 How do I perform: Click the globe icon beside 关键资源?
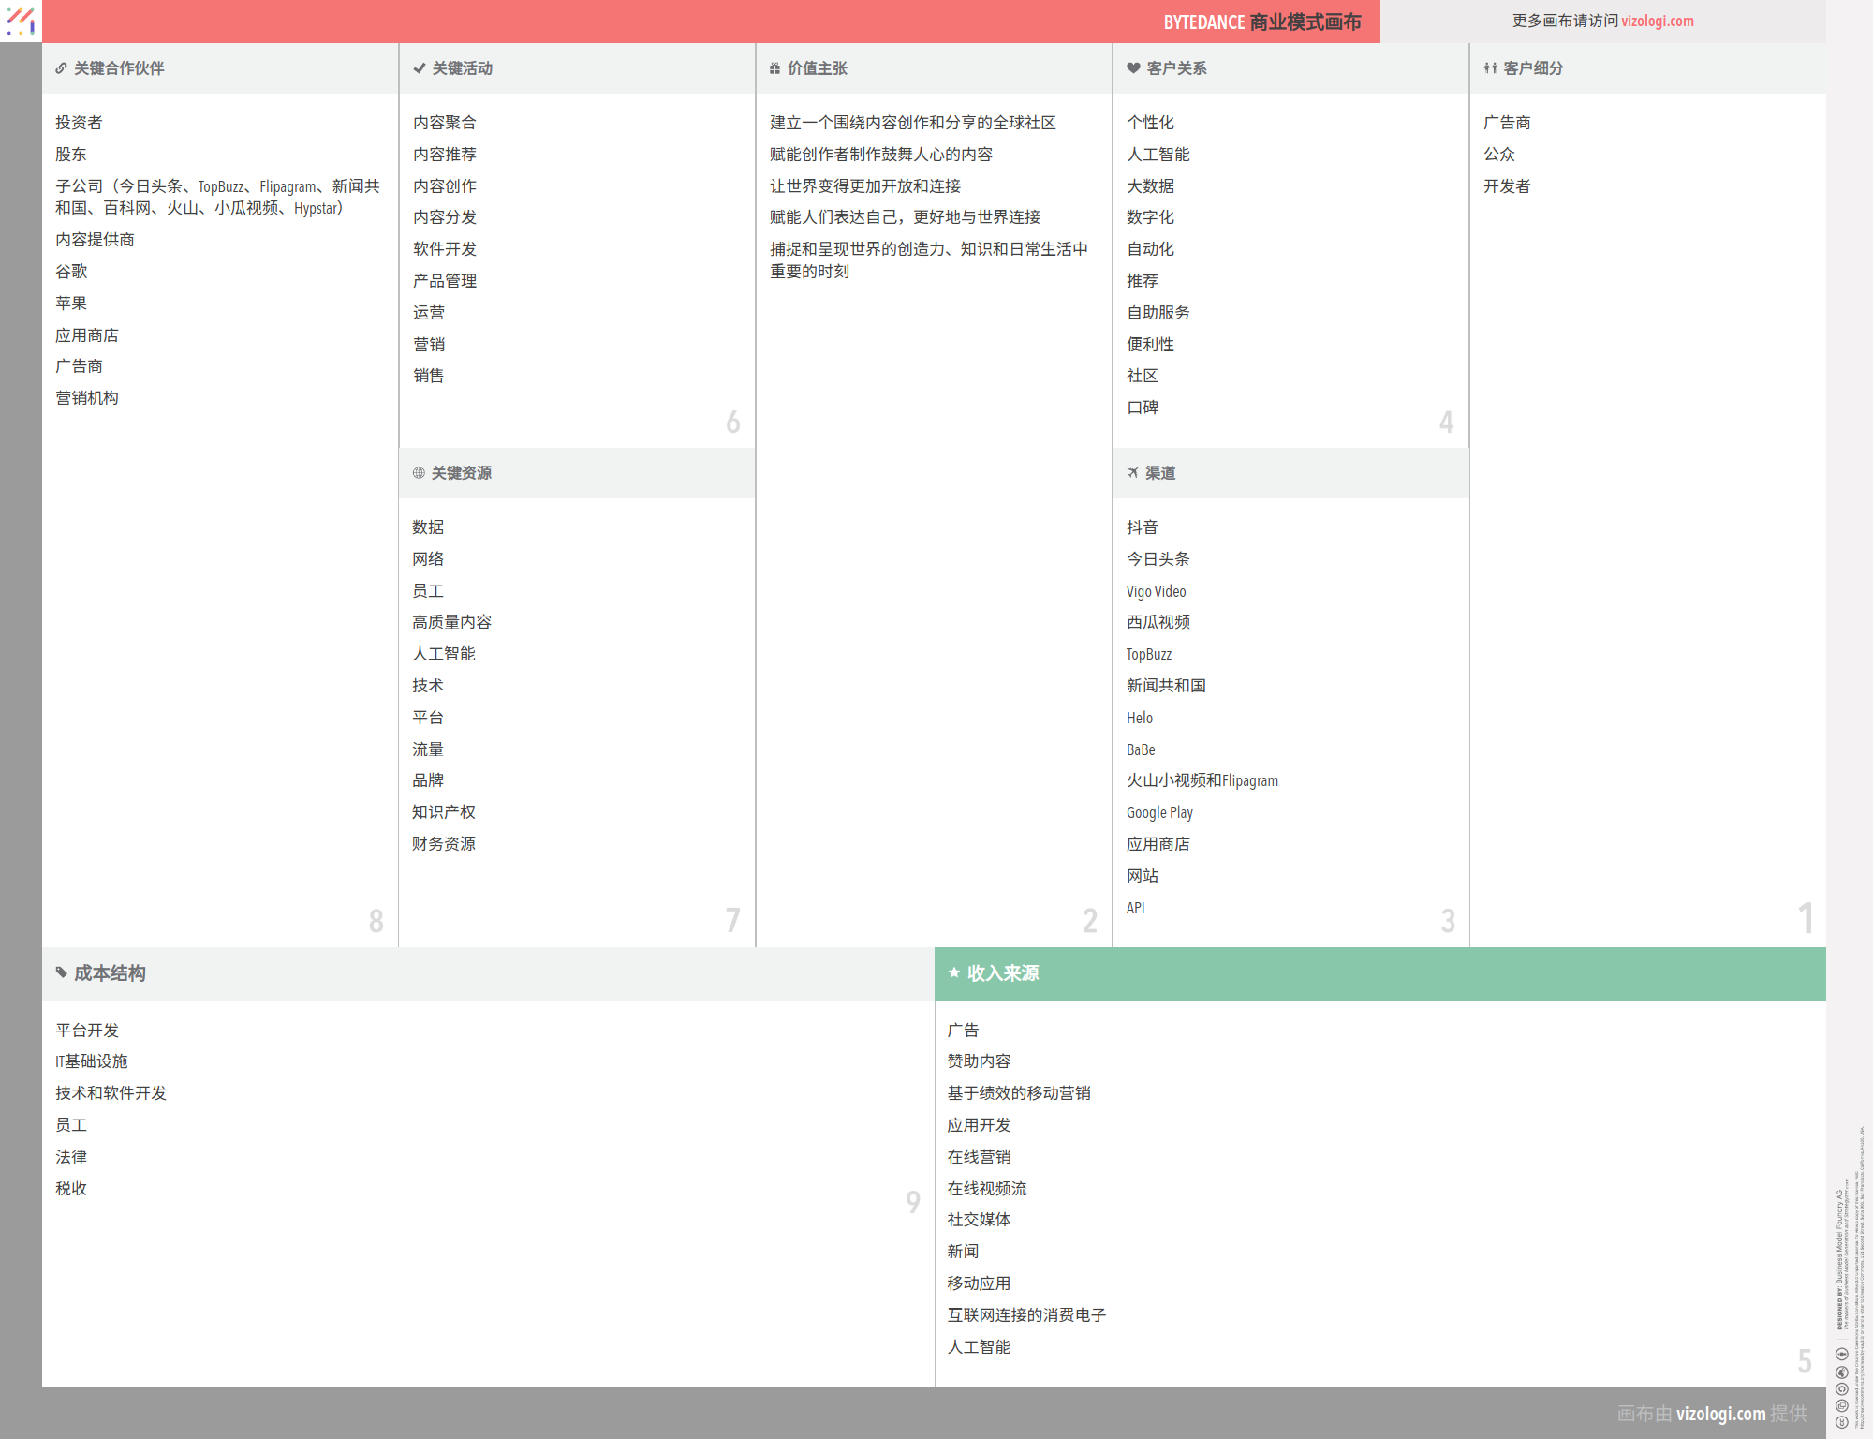[419, 473]
